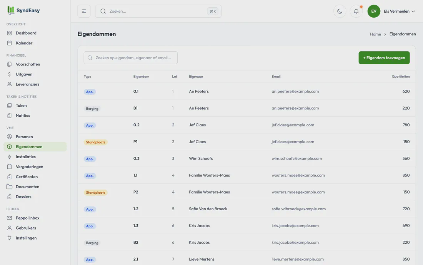Open Leveranciers people icon
The height and width of the screenshot is (265, 423).
10,84
